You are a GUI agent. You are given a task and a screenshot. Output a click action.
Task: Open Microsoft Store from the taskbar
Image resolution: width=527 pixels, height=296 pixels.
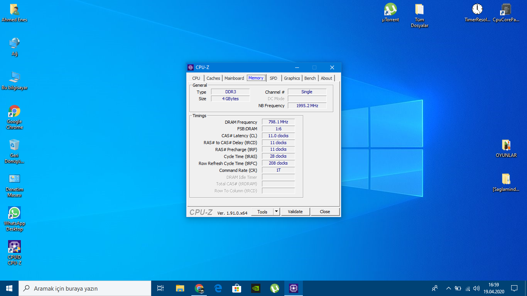pos(236,288)
